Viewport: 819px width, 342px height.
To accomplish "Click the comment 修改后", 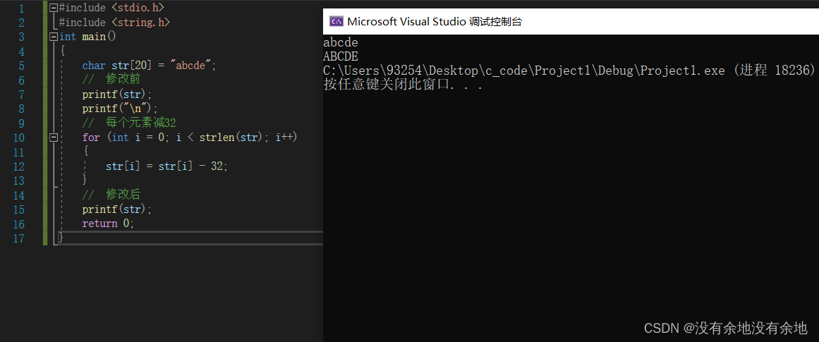I will (x=111, y=195).
